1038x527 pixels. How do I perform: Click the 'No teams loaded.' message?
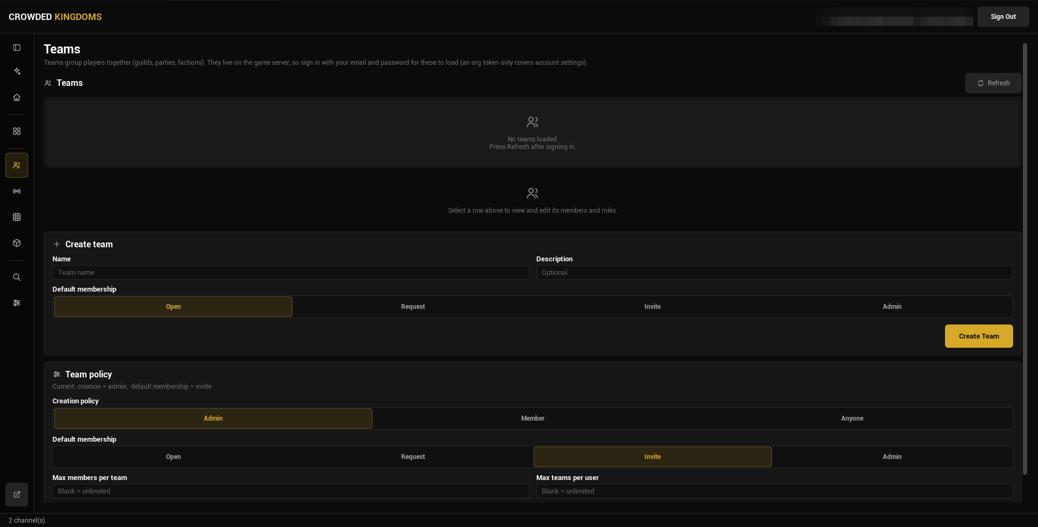click(533, 139)
